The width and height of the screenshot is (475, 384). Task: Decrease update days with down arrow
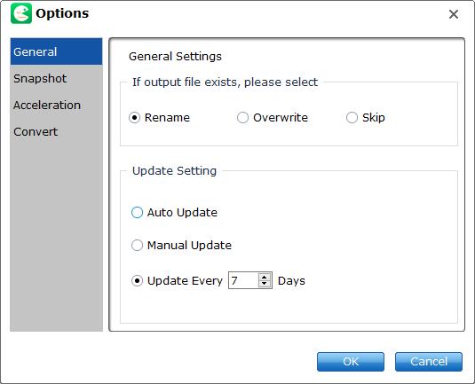265,284
